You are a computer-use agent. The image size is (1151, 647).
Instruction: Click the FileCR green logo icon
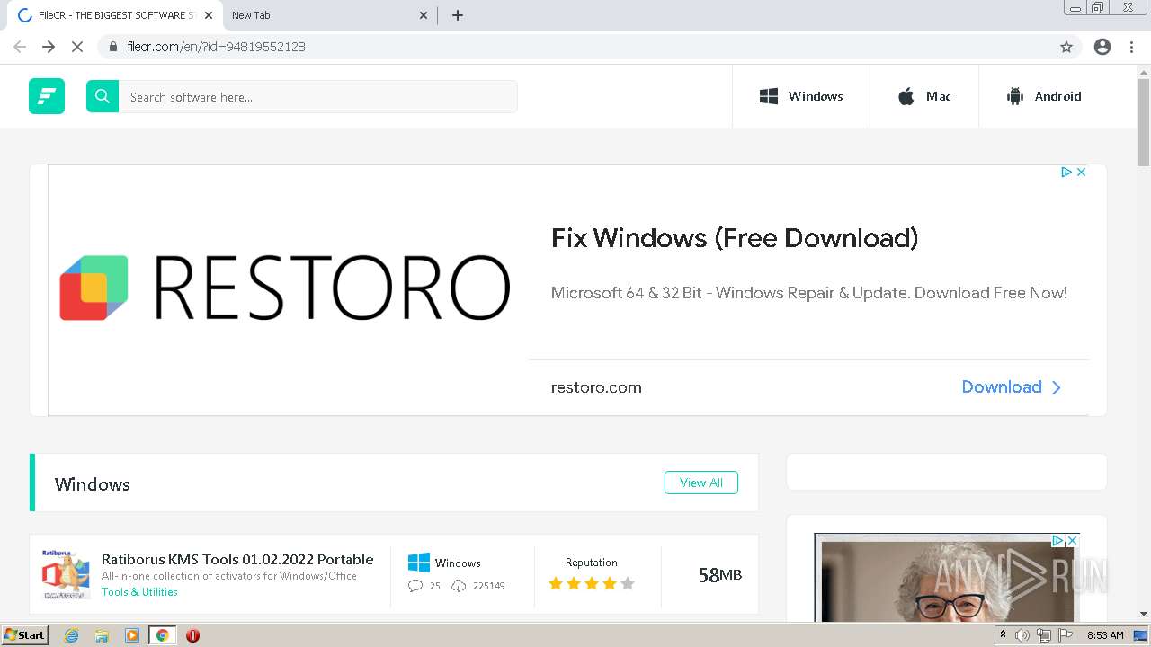[47, 96]
